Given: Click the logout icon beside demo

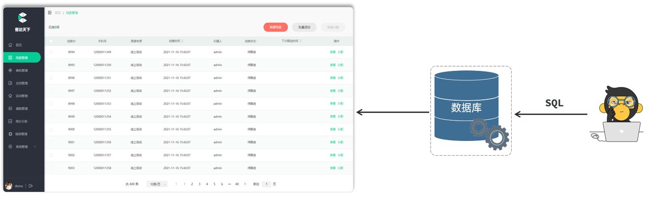Looking at the screenshot, I should point(30,186).
